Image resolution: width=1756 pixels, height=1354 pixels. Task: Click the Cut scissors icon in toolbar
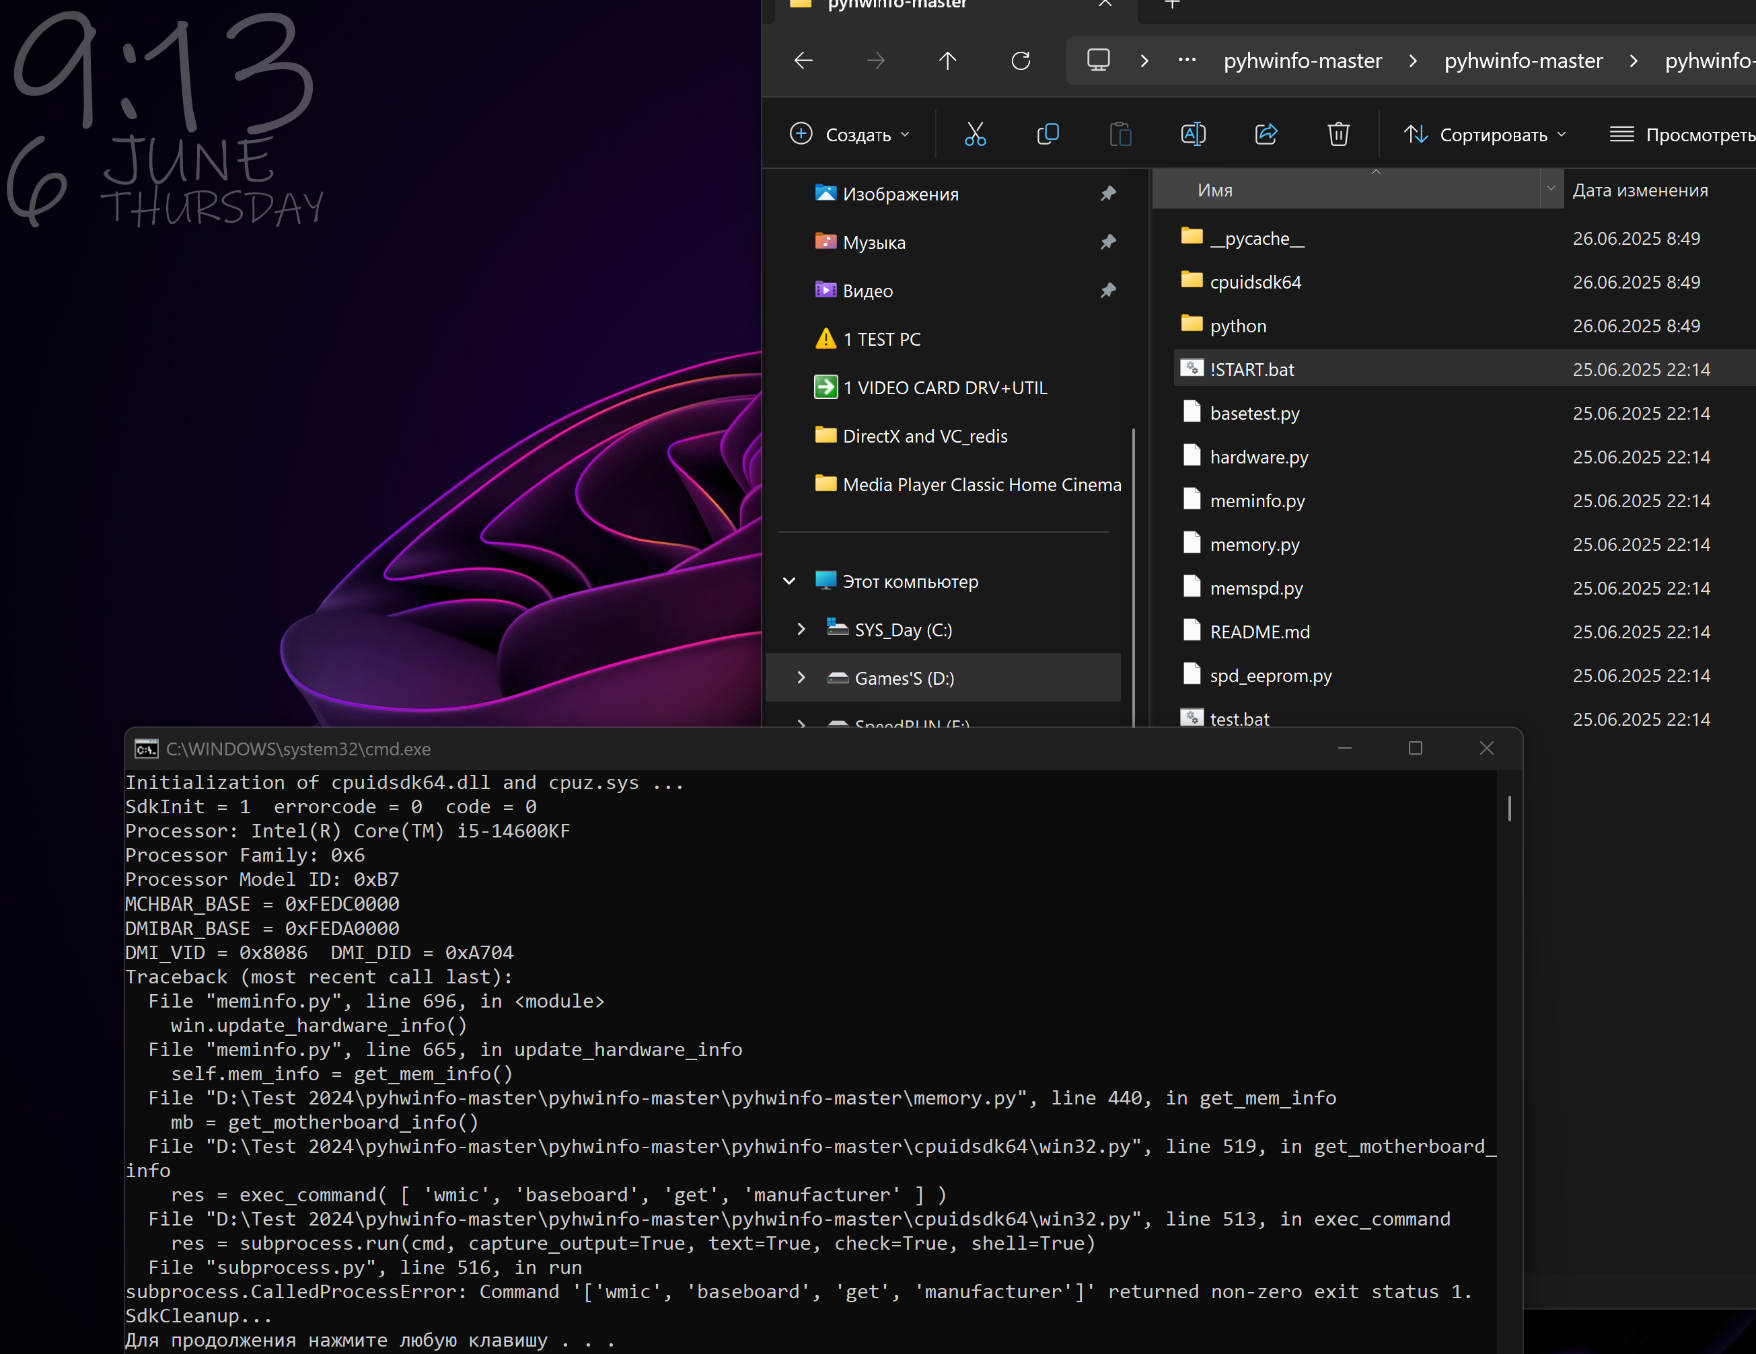pos(974,135)
